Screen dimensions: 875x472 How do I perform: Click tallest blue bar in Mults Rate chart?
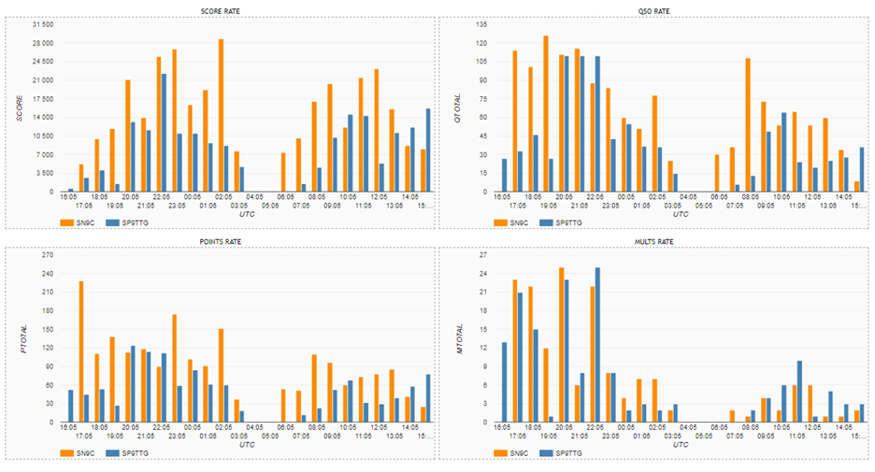(597, 345)
